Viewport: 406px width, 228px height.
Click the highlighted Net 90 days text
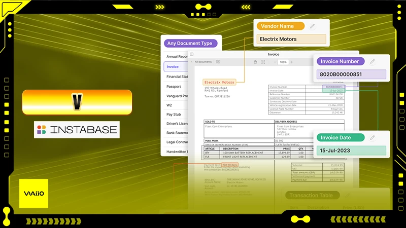click(230, 165)
